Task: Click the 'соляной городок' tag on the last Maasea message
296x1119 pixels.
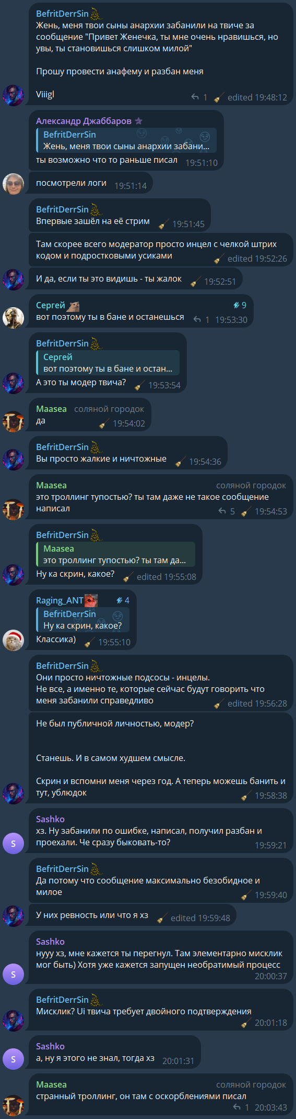Action: [x=251, y=1085]
